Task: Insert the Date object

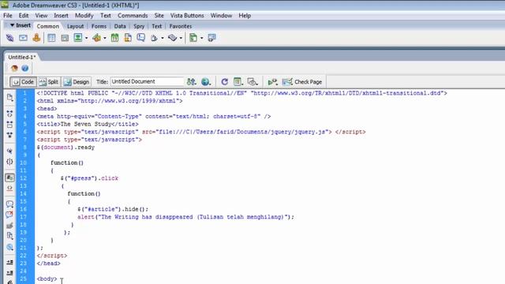Action: point(114,38)
